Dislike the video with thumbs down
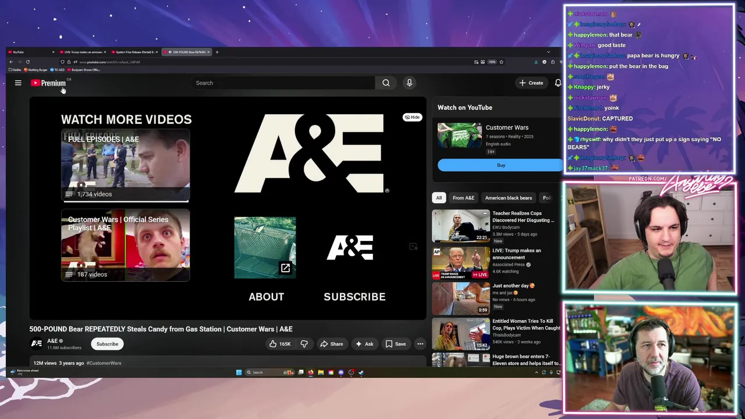 304,344
